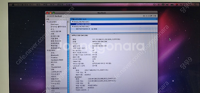
Task: Select the MATSHITADVD-R UJ-898 row
Action: [x=114, y=29]
